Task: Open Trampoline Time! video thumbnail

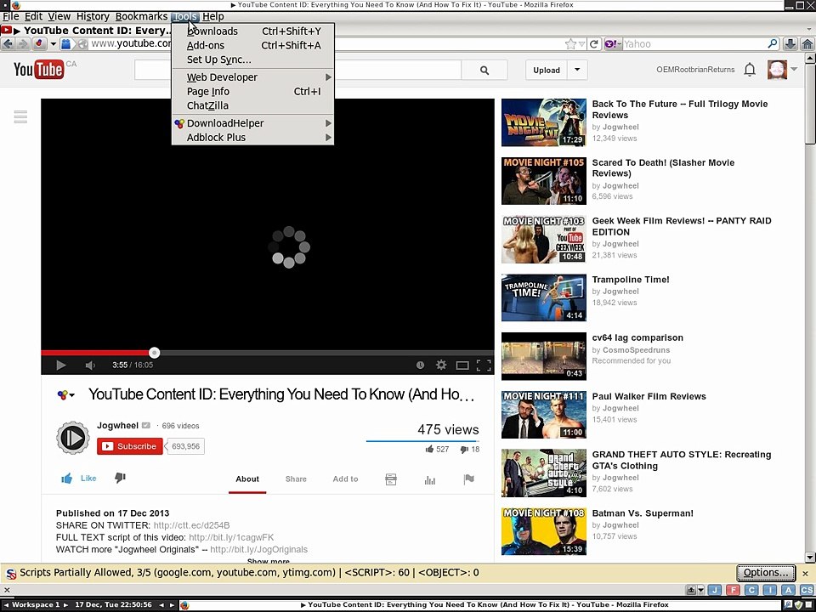Action: click(544, 297)
